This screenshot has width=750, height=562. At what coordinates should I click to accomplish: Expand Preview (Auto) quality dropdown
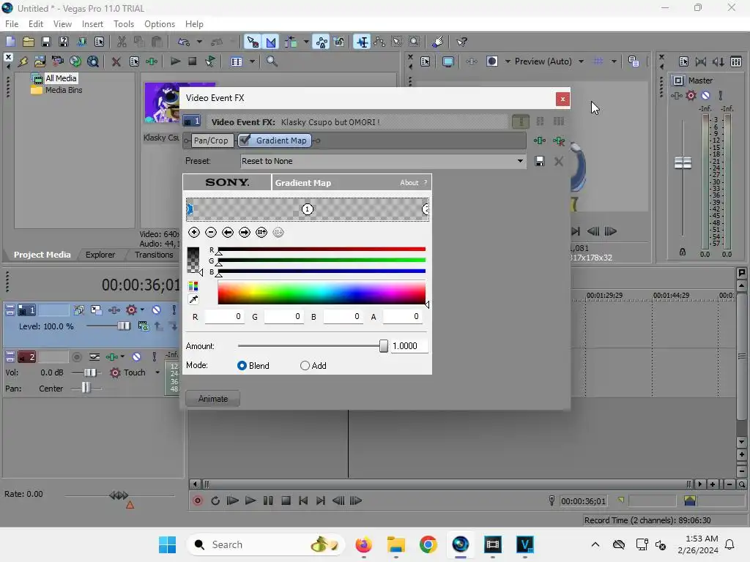point(581,61)
